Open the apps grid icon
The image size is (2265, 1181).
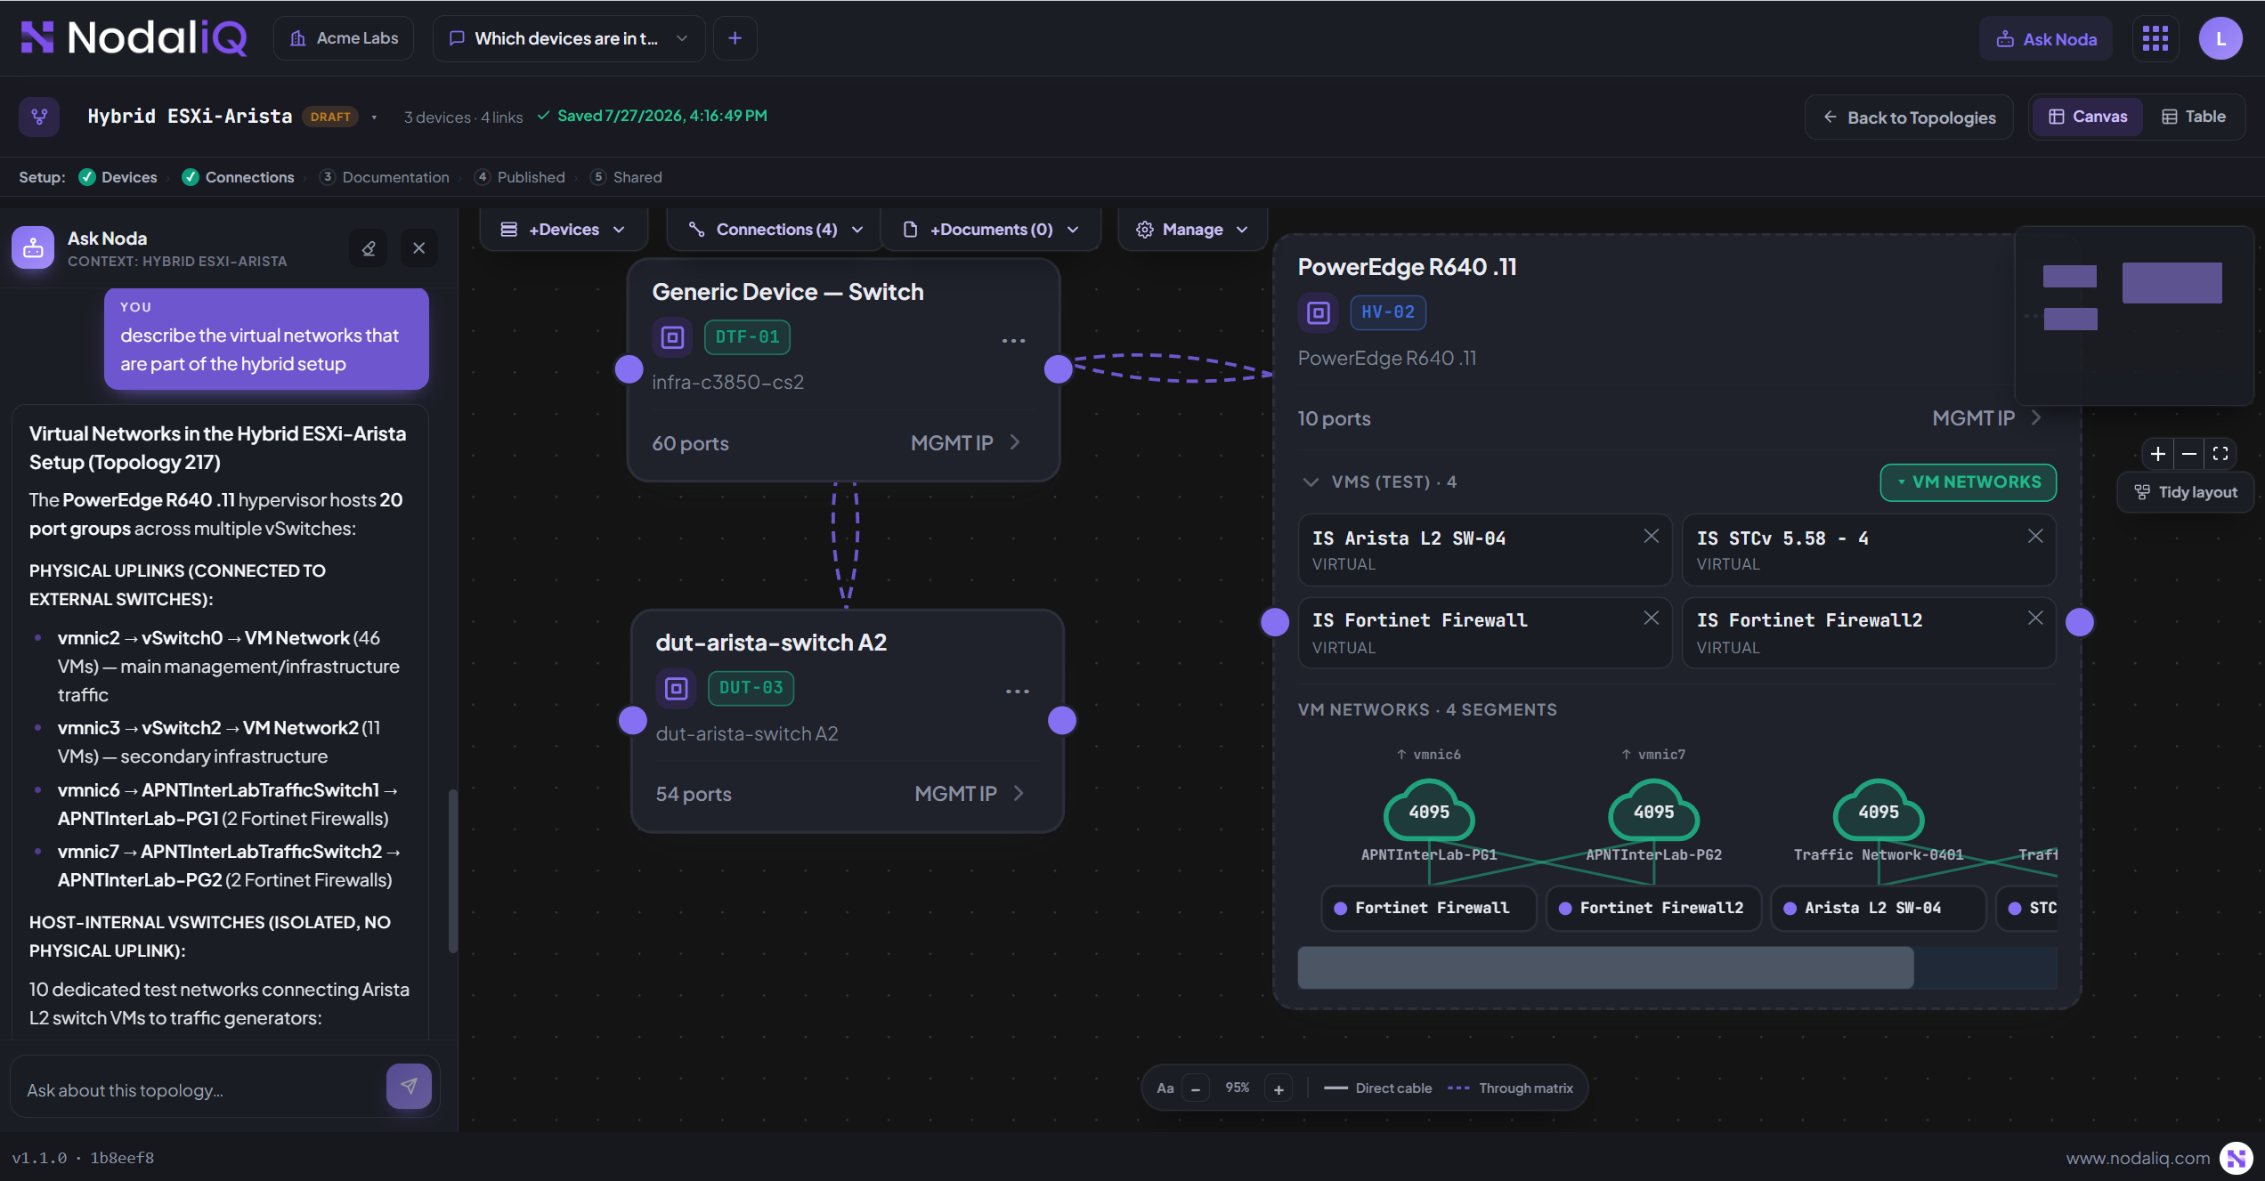coord(2155,38)
